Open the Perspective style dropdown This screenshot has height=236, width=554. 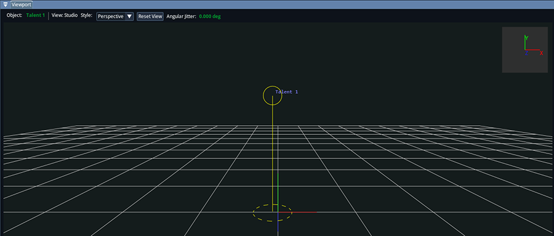click(x=115, y=16)
